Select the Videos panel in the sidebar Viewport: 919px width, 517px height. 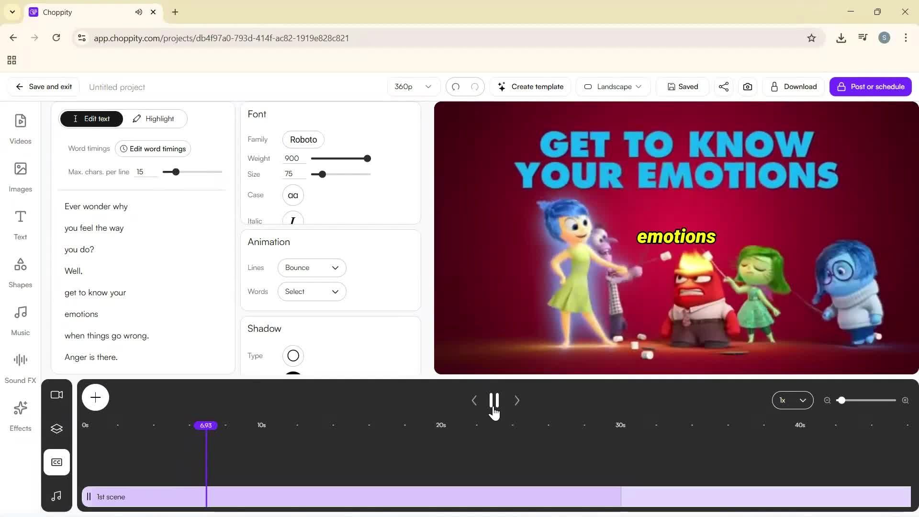pos(20,128)
